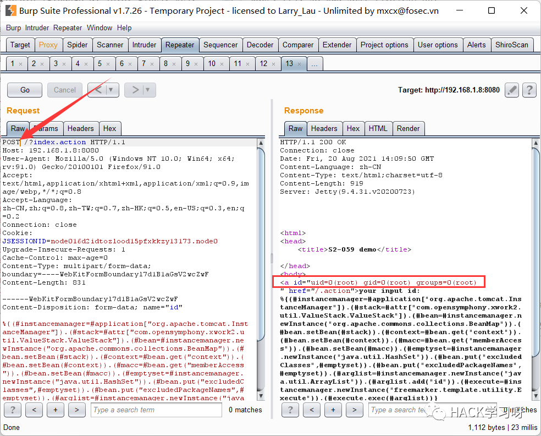Click response pane scrollbar down arrow
Screen dimensions: 541x436
click(x=536, y=396)
